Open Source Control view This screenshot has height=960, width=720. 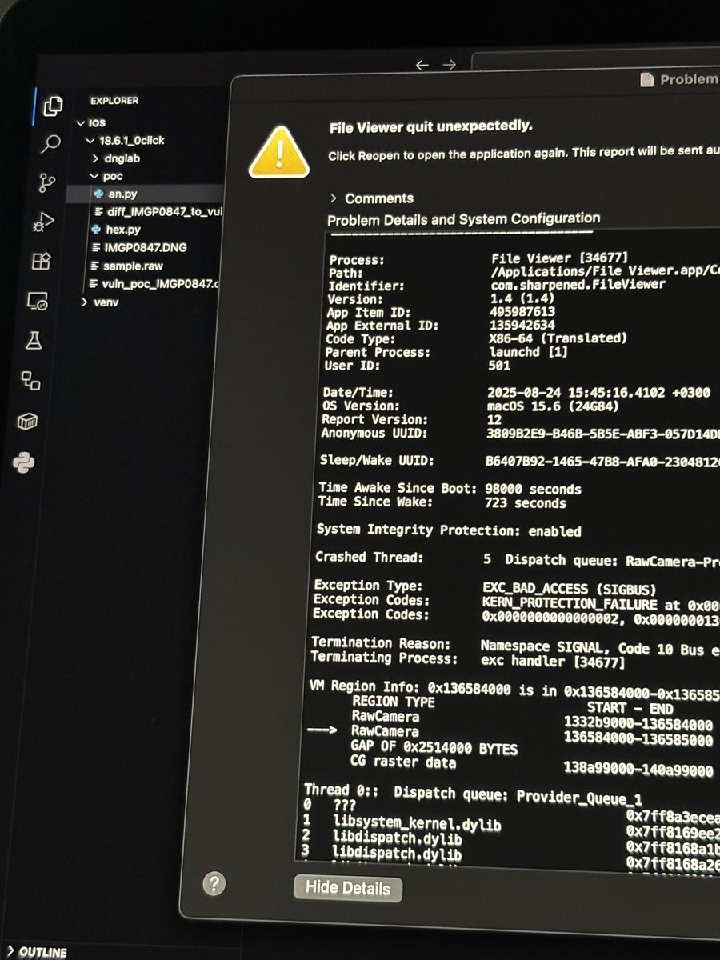click(x=48, y=182)
